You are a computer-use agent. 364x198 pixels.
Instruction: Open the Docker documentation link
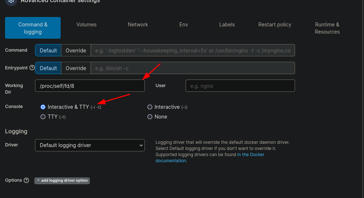pos(251,155)
